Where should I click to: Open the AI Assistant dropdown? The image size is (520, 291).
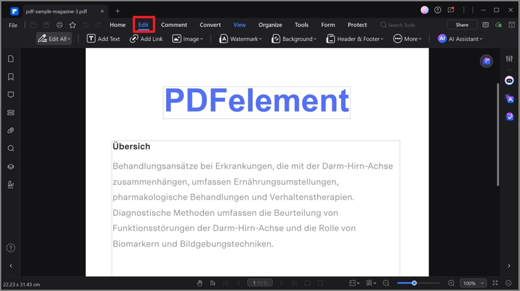click(x=460, y=39)
